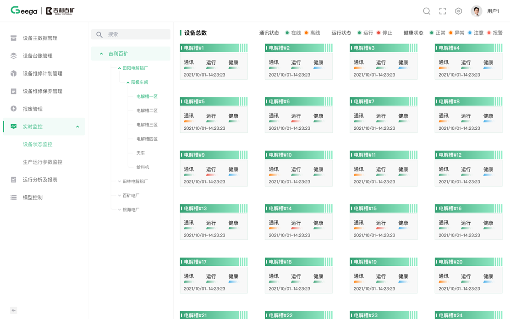Click the user avatar picture
This screenshot has height=319, width=510.
pyautogui.click(x=476, y=11)
